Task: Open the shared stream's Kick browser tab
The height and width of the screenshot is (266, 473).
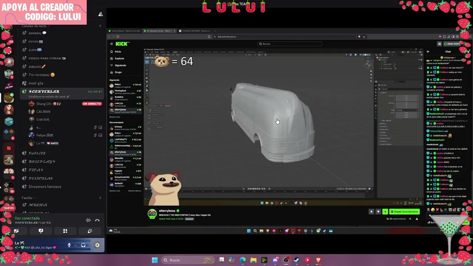Action: pos(160,31)
